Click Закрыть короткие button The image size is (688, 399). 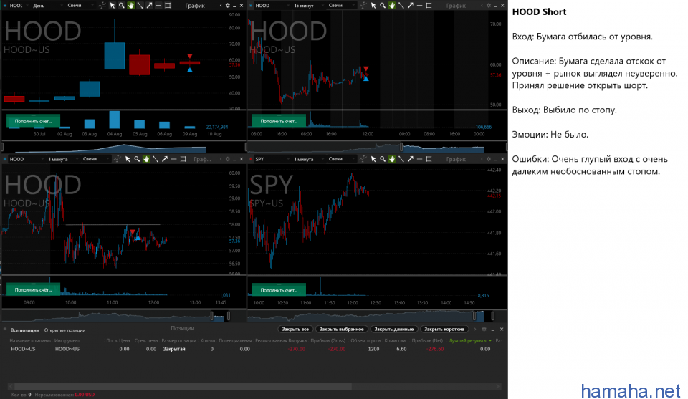click(x=444, y=330)
